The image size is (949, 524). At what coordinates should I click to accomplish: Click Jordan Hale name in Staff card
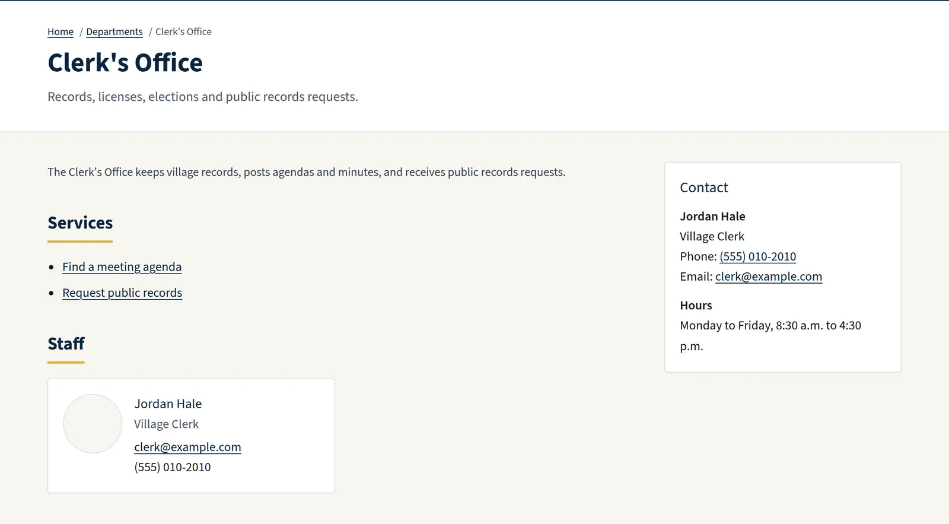(168, 404)
